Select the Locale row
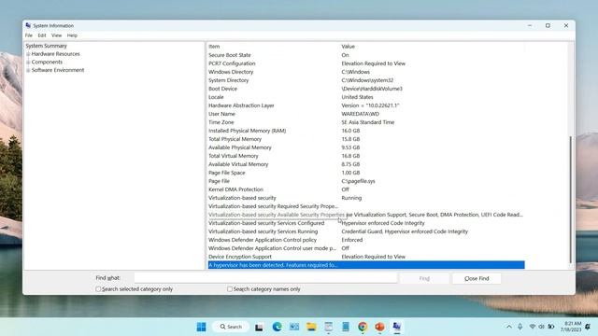The height and width of the screenshot is (336, 598). pyautogui.click(x=366, y=97)
